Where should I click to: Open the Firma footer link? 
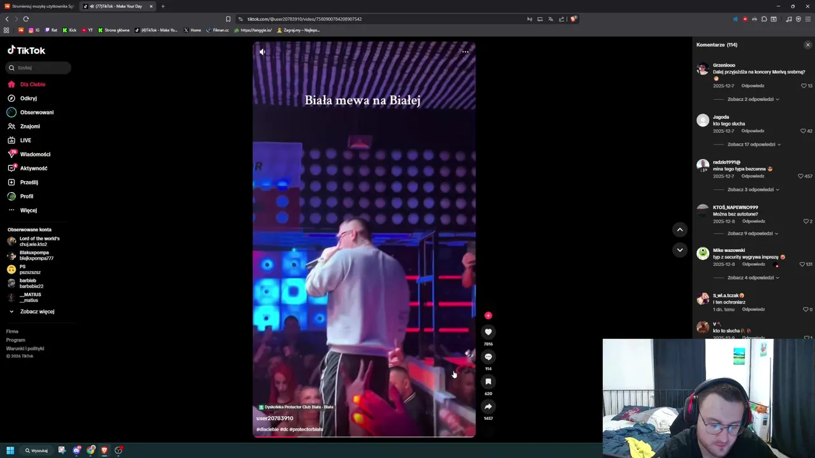[x=12, y=331]
